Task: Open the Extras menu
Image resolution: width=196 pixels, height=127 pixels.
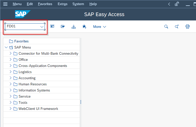Action: click(x=62, y=4)
